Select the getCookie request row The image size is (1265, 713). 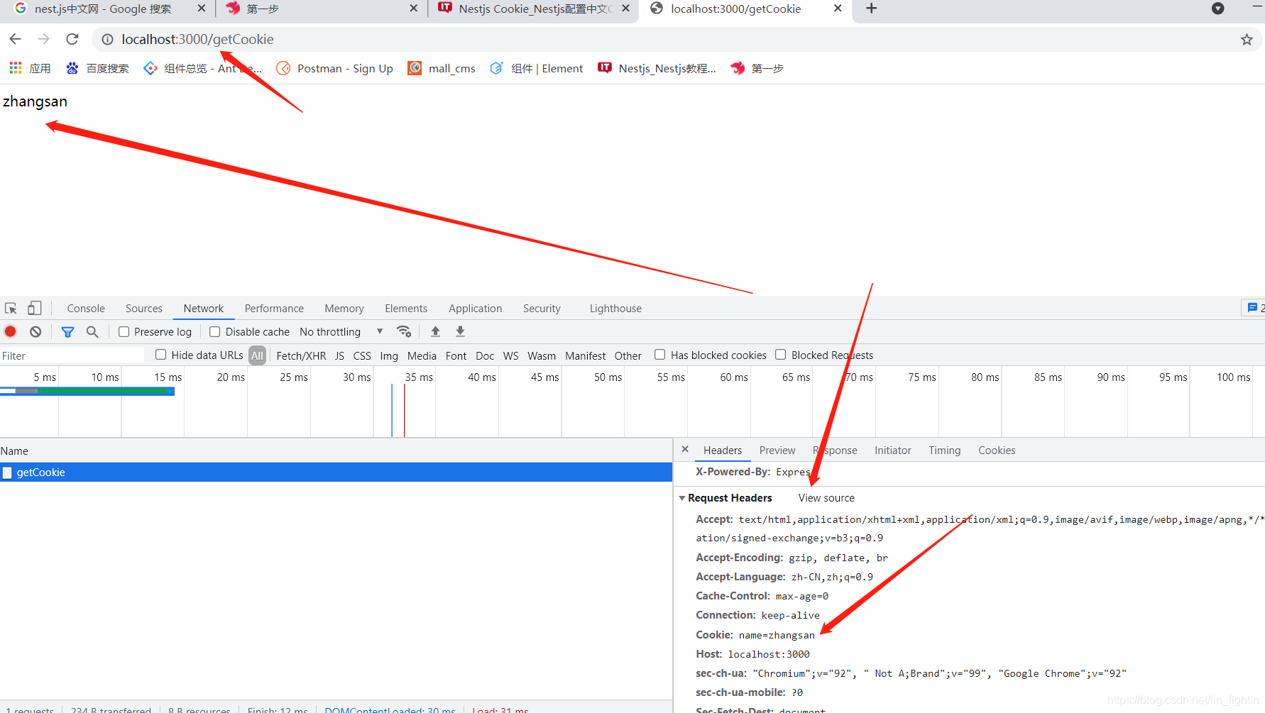[x=336, y=472]
